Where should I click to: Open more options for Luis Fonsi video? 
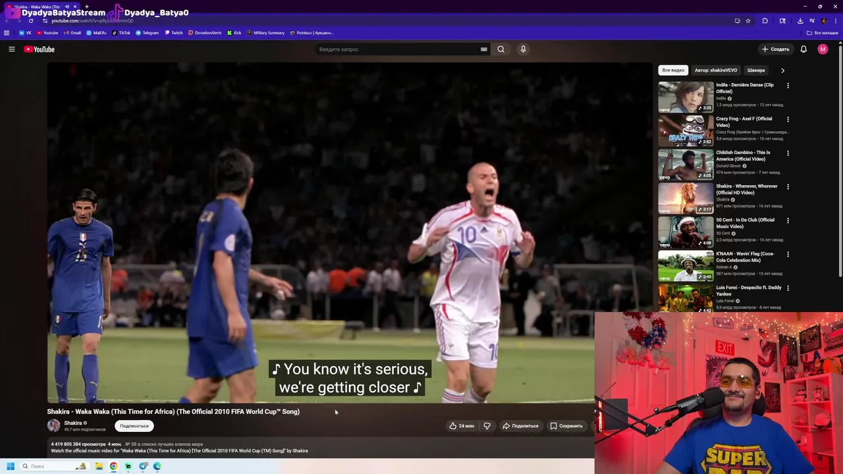(x=788, y=288)
